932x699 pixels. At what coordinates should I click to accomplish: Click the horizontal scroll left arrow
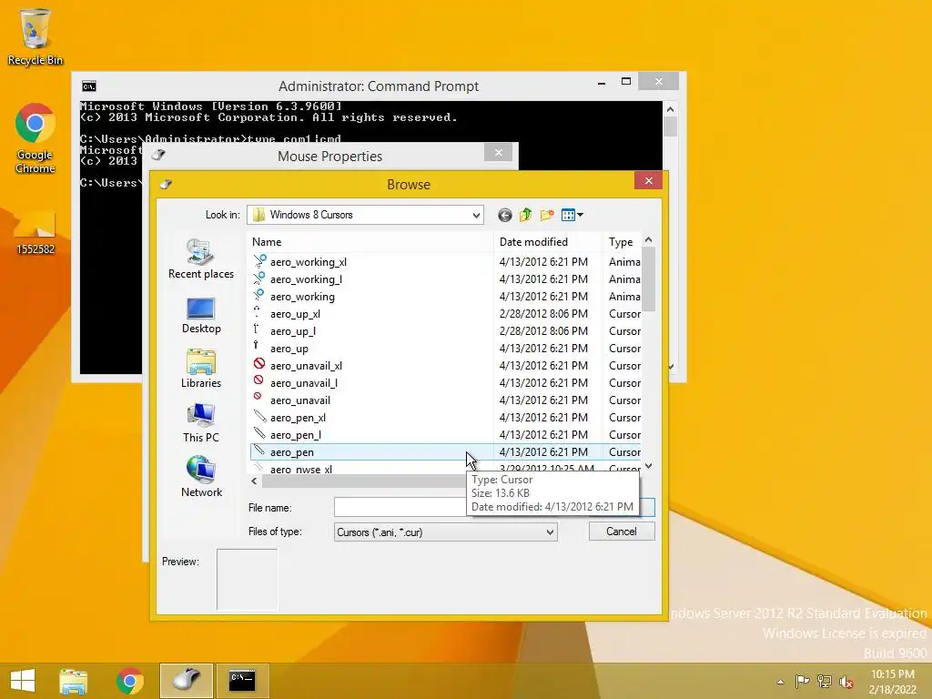255,481
